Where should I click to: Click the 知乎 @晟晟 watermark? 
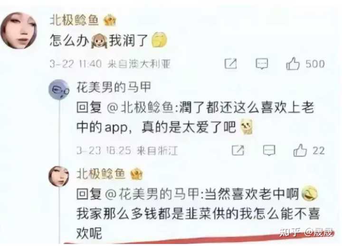pos(306,232)
